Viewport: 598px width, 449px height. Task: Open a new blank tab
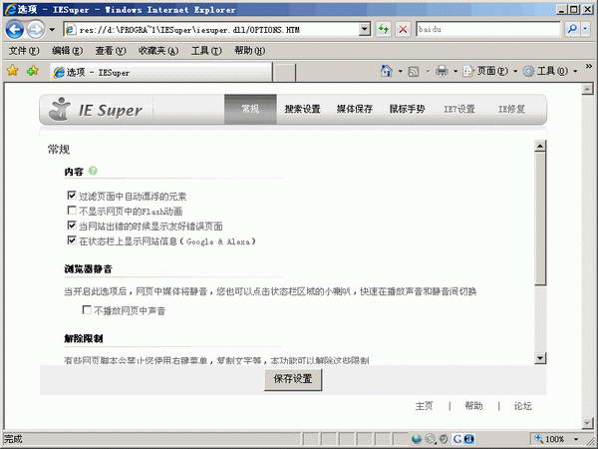tap(284, 73)
